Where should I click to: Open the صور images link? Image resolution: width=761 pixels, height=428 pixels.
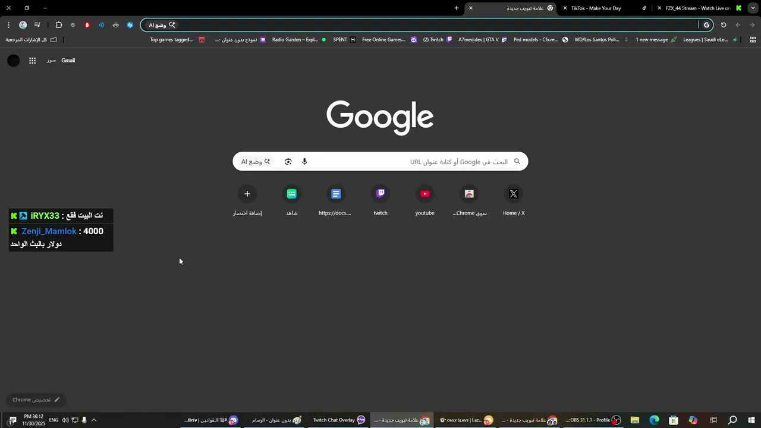(x=51, y=61)
